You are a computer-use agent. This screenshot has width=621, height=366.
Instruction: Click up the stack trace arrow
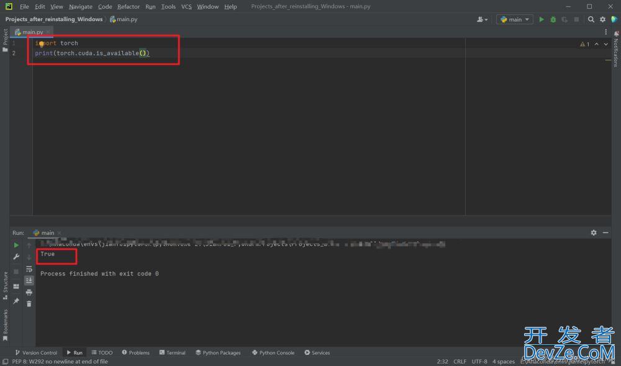[29, 245]
